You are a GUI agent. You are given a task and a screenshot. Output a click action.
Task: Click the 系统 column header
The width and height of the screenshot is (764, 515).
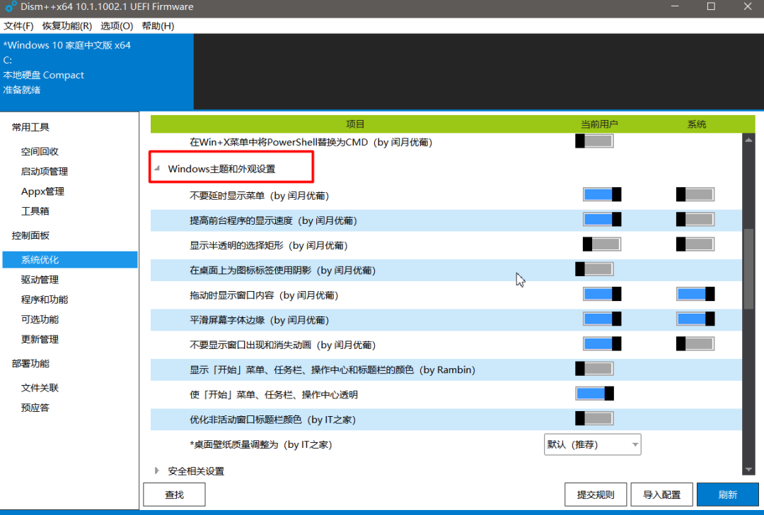coord(697,124)
